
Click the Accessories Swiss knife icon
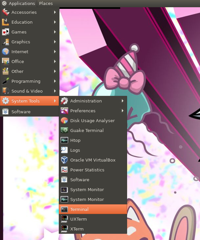(x=6, y=12)
